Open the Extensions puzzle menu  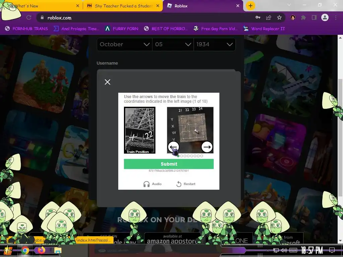[x=303, y=17]
